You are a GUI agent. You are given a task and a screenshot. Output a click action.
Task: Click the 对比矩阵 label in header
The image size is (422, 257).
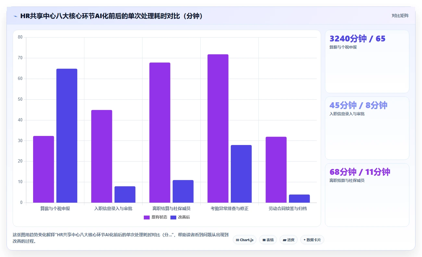pos(400,16)
